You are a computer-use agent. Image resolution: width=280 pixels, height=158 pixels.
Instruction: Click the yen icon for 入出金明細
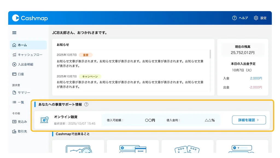pyautogui.click(x=14, y=64)
